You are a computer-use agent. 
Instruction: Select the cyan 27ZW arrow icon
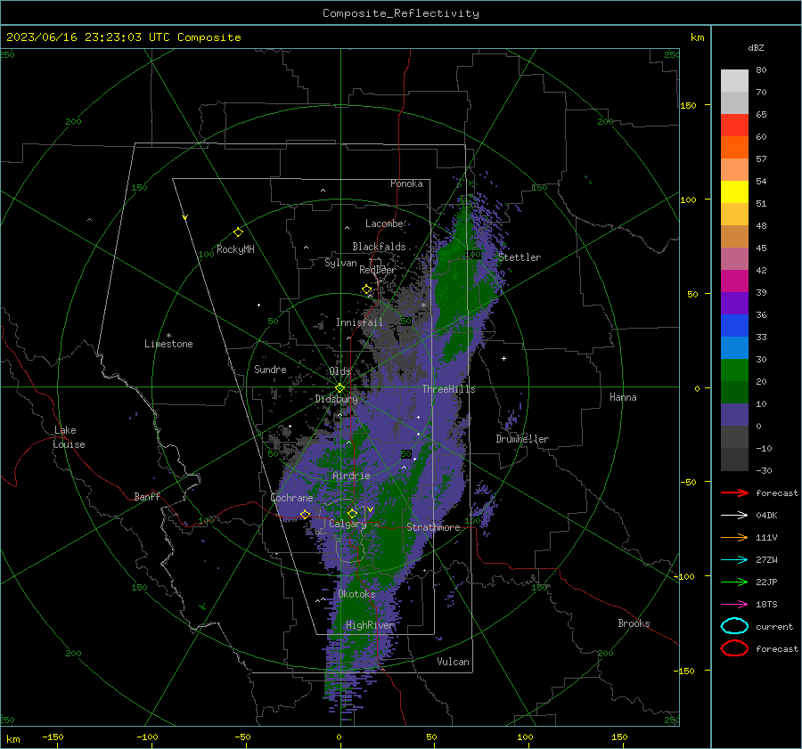734,560
